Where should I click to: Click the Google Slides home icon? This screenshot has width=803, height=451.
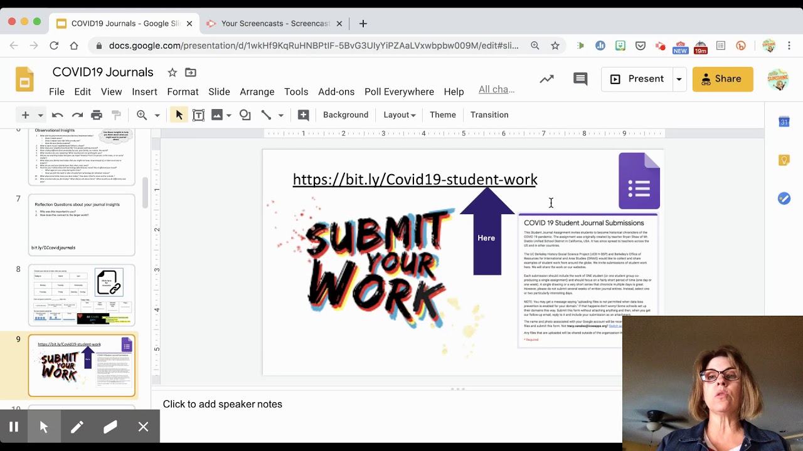click(x=24, y=80)
